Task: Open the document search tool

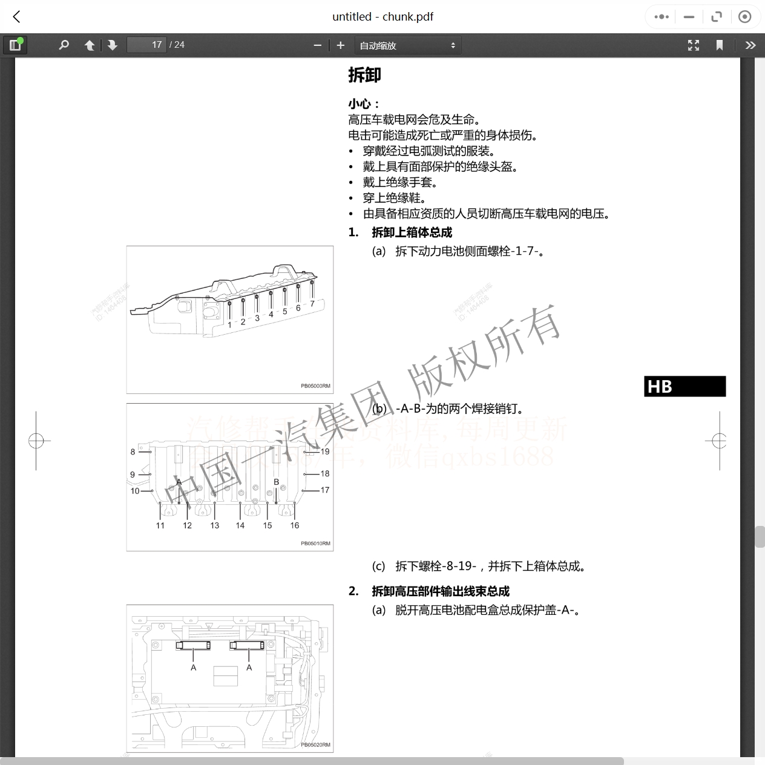Action: (64, 45)
